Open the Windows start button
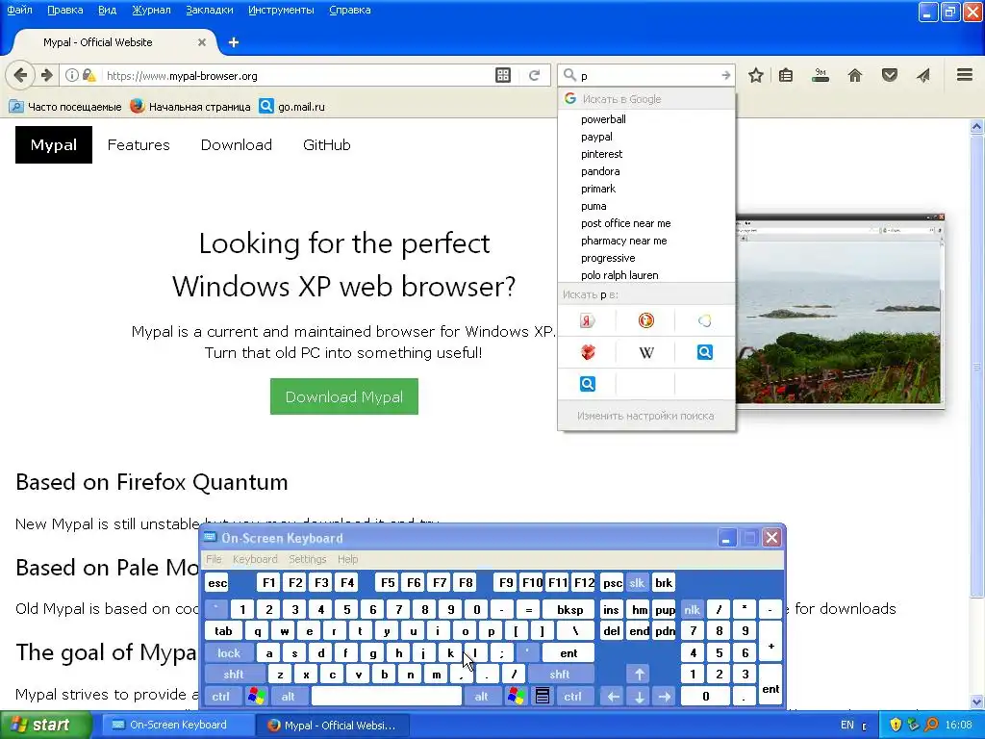985x739 pixels. pos(46,726)
